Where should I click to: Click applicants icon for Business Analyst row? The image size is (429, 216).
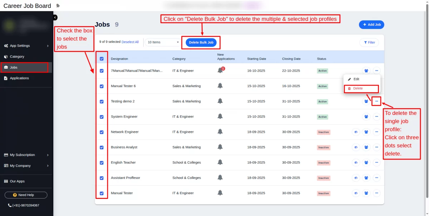pyautogui.click(x=366, y=147)
